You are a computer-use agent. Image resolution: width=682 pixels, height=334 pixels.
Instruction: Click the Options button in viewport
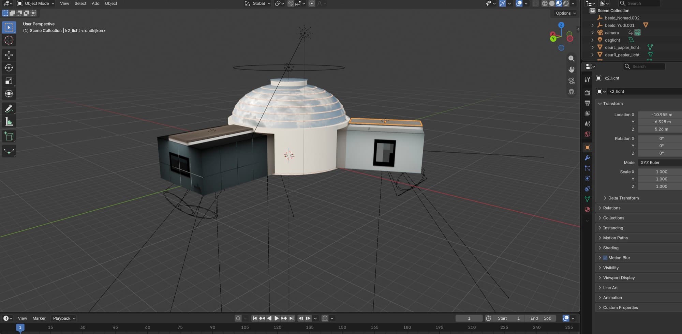coord(565,13)
